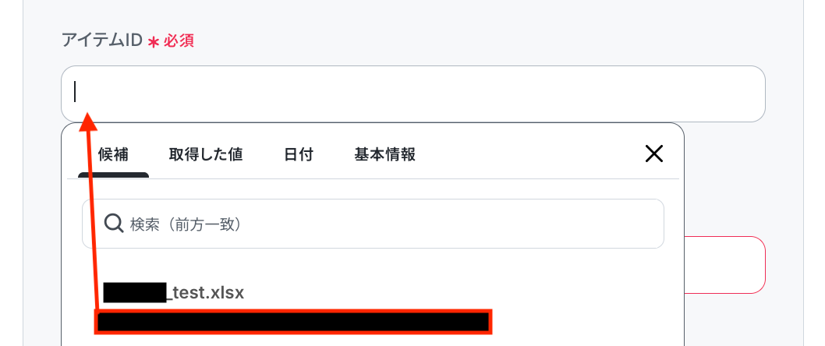Choose the red-outlined redacted ID value

293,322
